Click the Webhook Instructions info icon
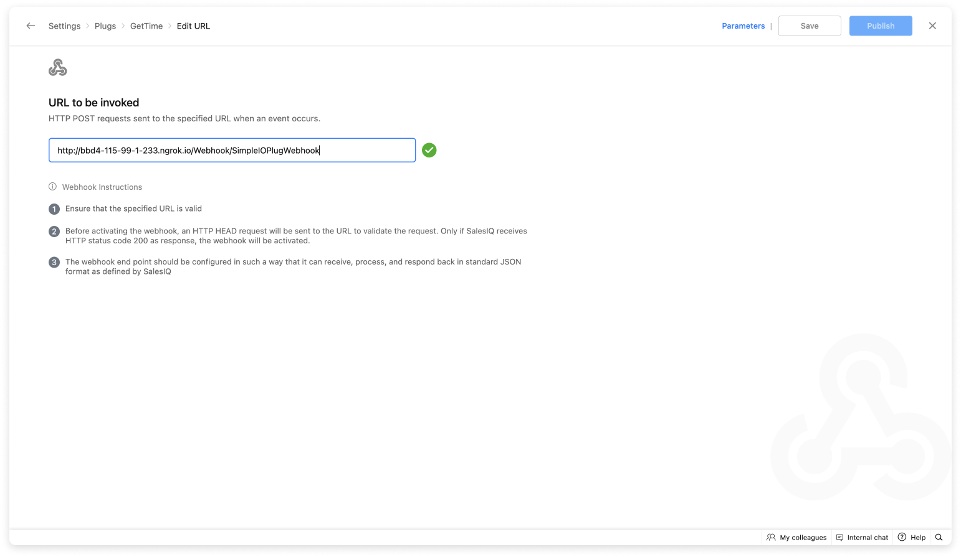Image resolution: width=961 pixels, height=557 pixels. point(52,187)
